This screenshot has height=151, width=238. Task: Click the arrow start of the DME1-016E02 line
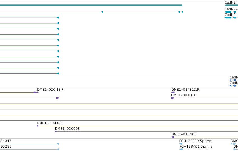(x=38, y=126)
